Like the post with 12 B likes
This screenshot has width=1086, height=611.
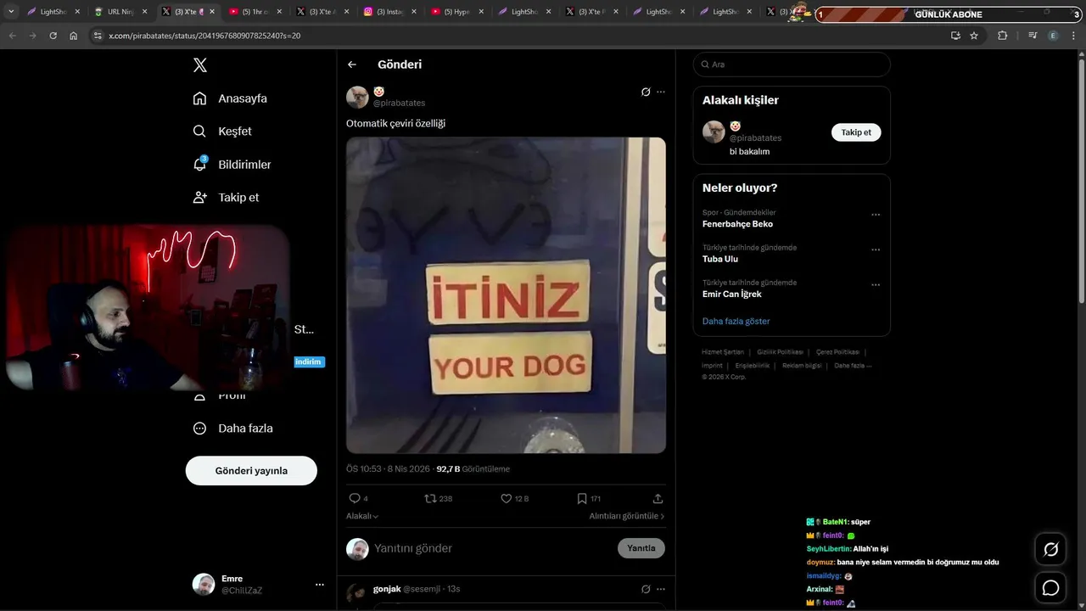coord(507,499)
